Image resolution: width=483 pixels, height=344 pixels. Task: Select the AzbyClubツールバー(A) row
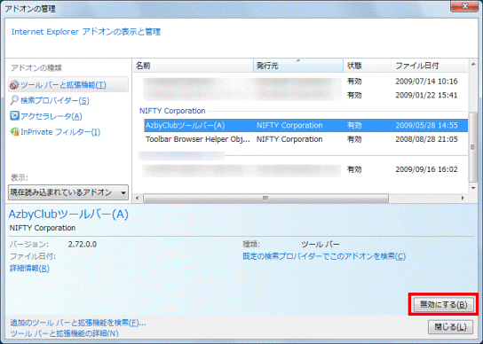point(306,126)
